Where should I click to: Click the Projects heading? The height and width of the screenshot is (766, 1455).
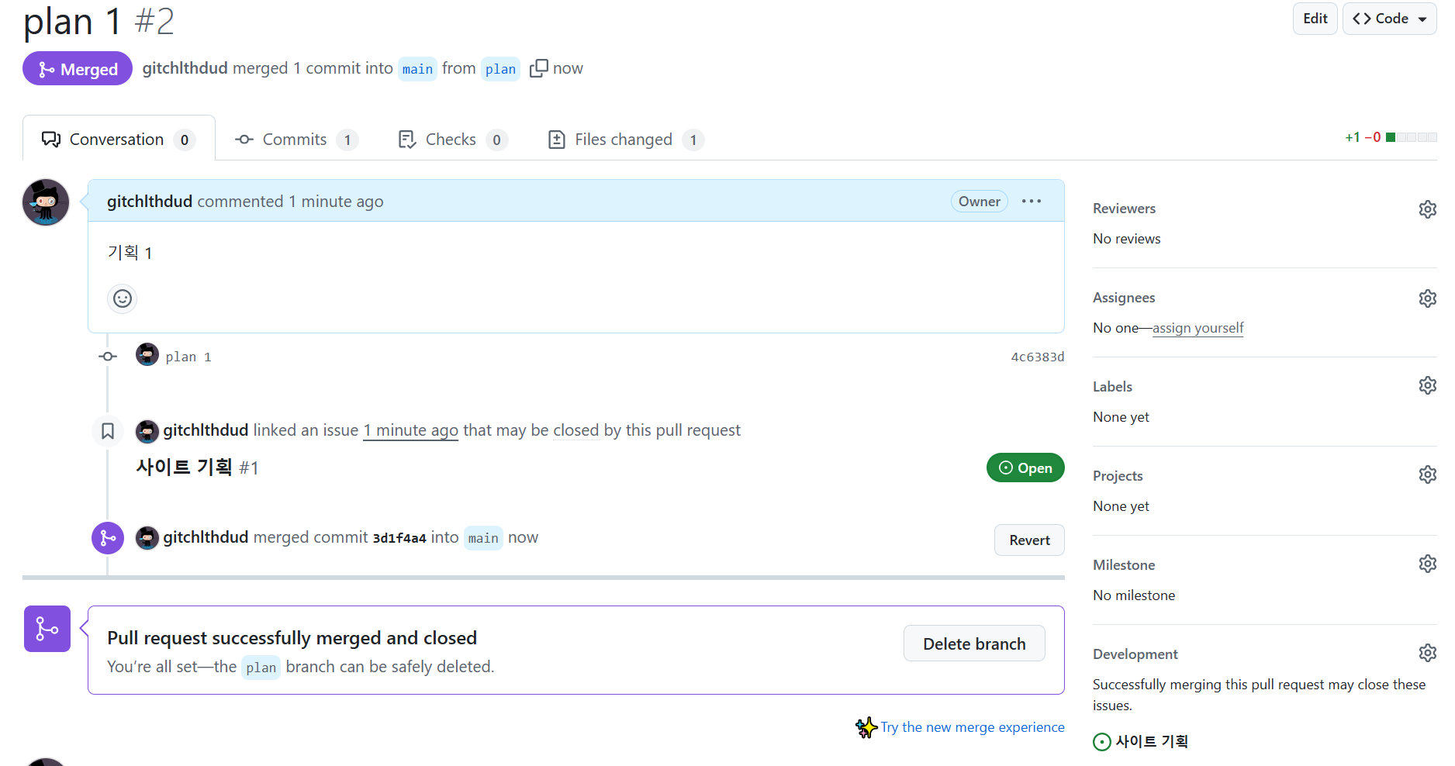pos(1118,476)
